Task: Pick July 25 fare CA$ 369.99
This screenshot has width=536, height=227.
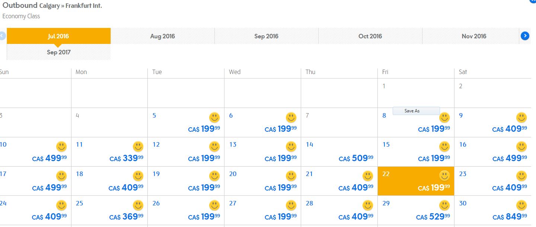Action: [126, 217]
